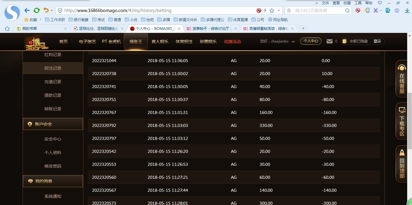Select the 充值记录 sidebar entry
The height and width of the screenshot is (205, 412).
pyautogui.click(x=53, y=81)
